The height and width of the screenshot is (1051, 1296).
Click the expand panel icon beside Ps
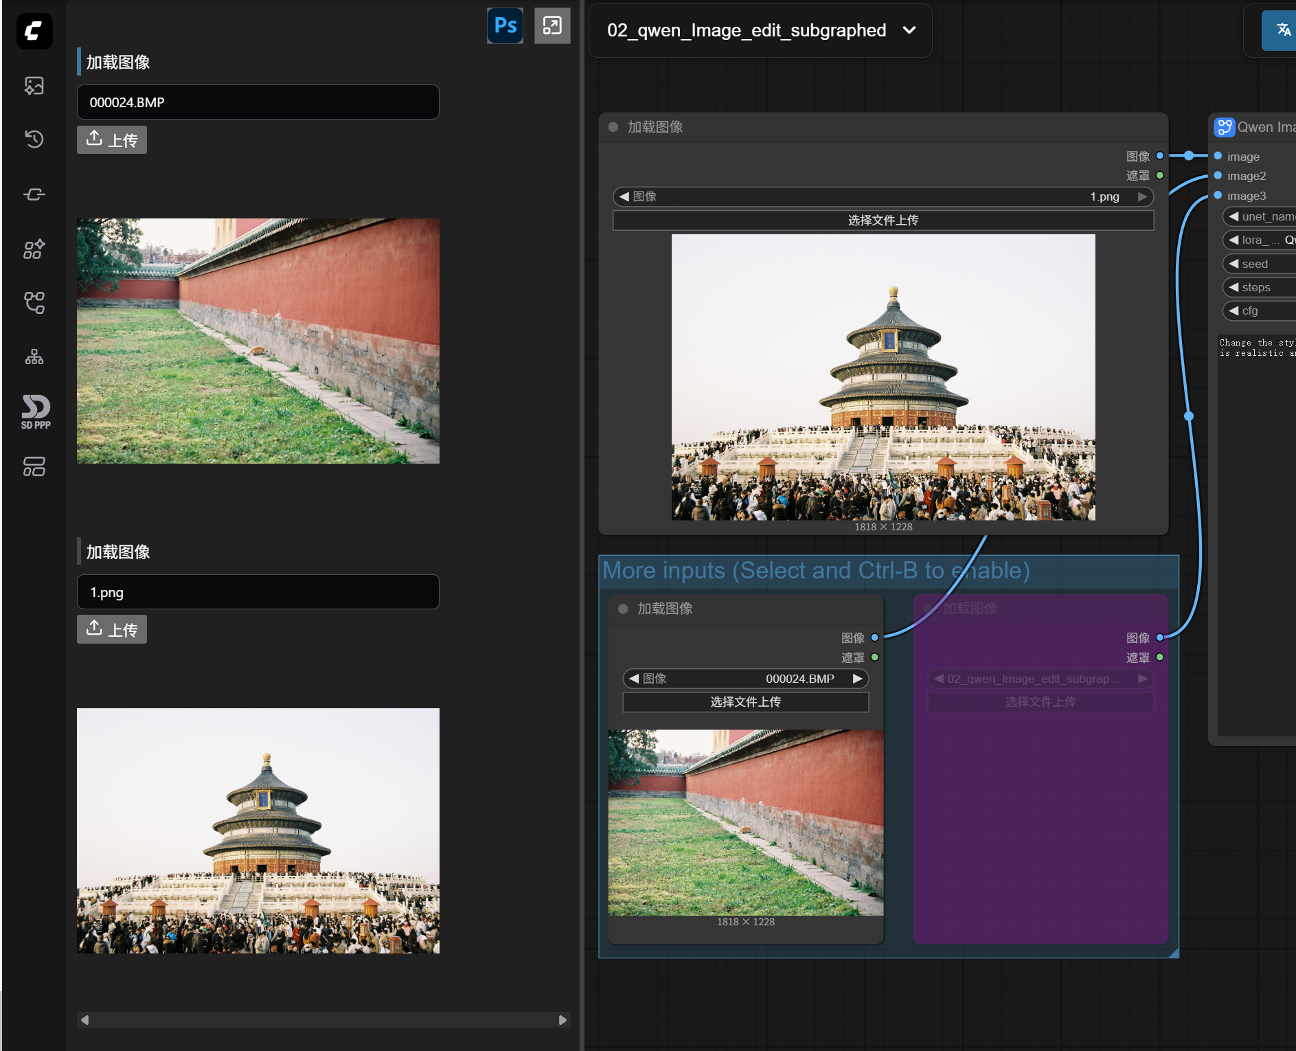click(552, 26)
